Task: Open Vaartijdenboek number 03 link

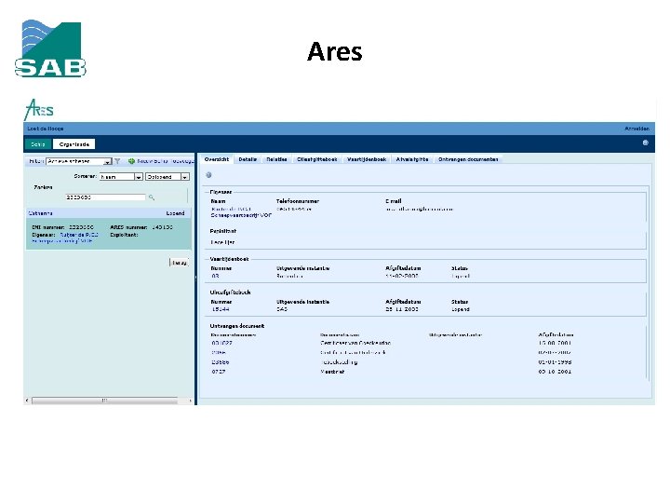Action: click(215, 276)
